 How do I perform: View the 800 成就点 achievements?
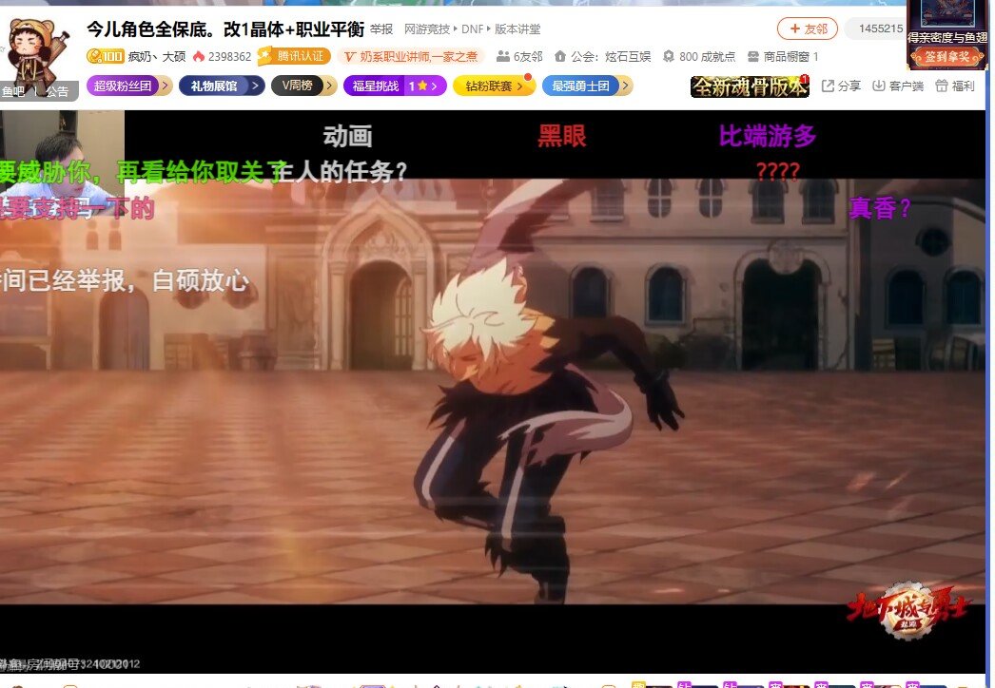(x=698, y=56)
